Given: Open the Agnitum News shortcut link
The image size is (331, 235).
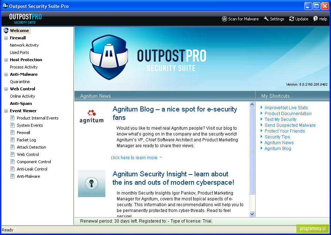Looking at the screenshot, I should [279, 142].
